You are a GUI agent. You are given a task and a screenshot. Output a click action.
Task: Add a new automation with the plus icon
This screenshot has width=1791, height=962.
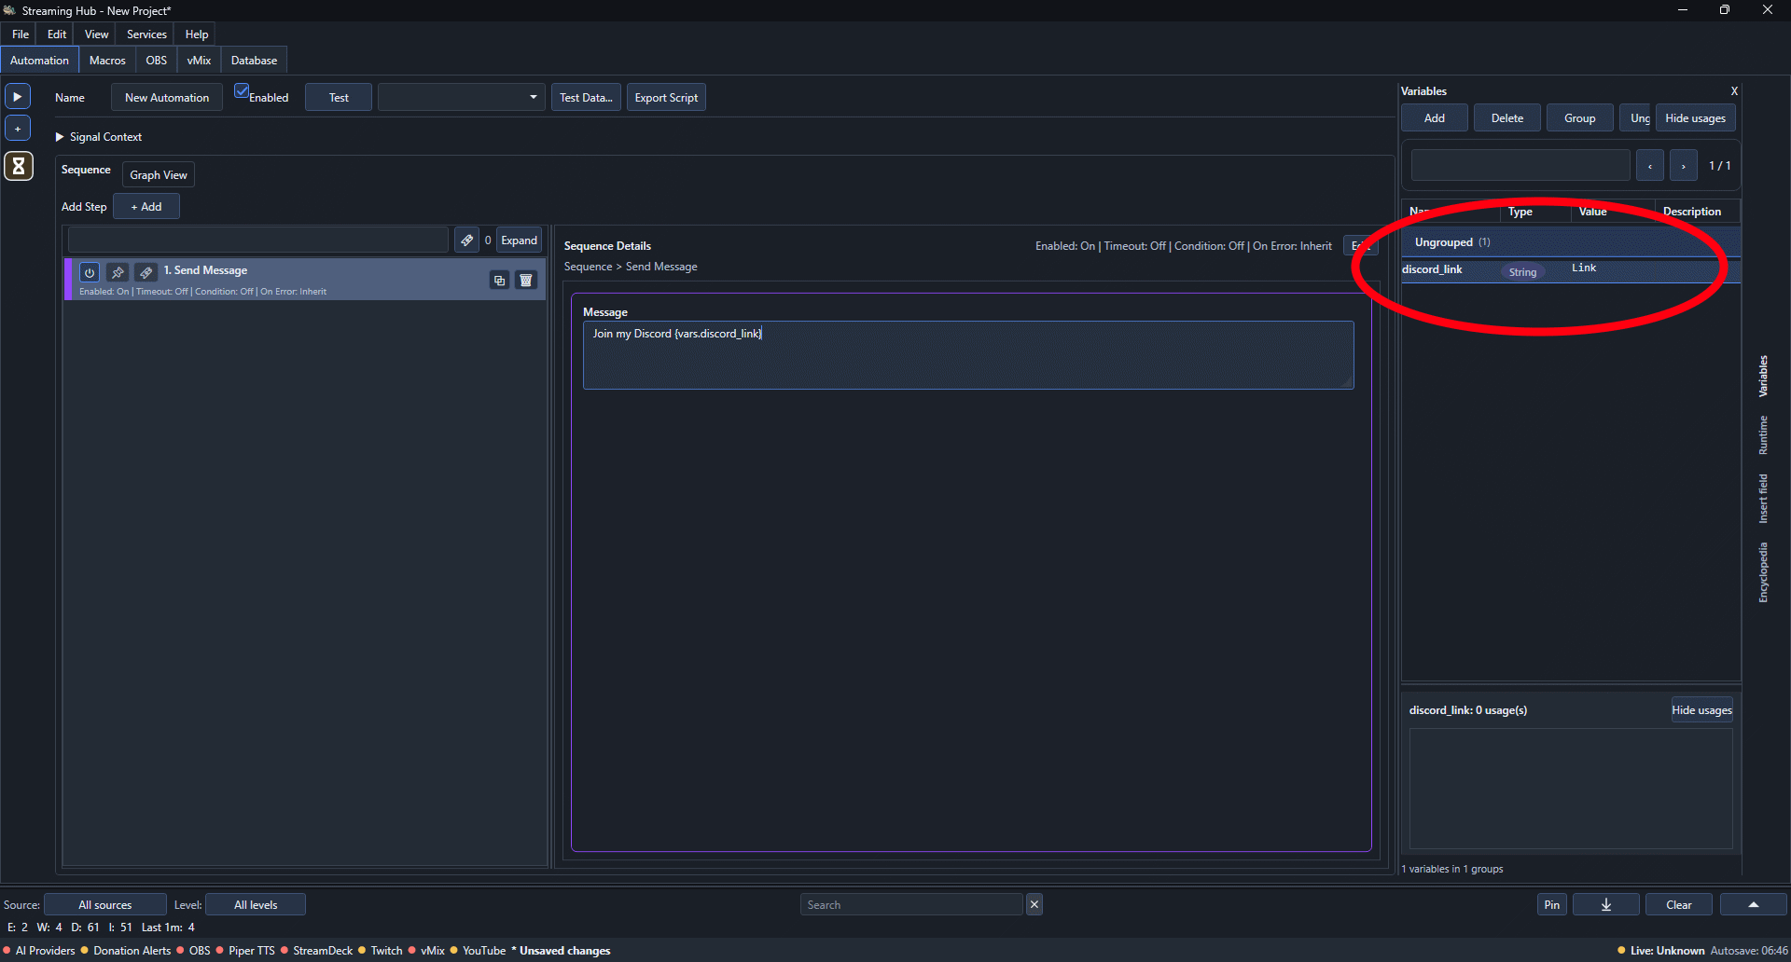point(18,128)
